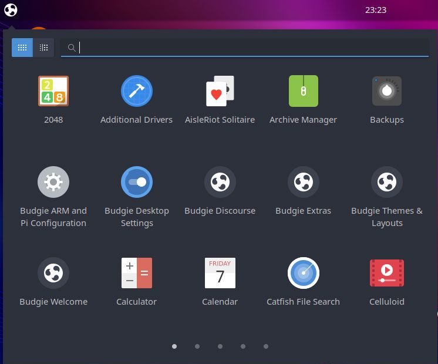Click the "Archive Manager" label

pyautogui.click(x=304, y=120)
